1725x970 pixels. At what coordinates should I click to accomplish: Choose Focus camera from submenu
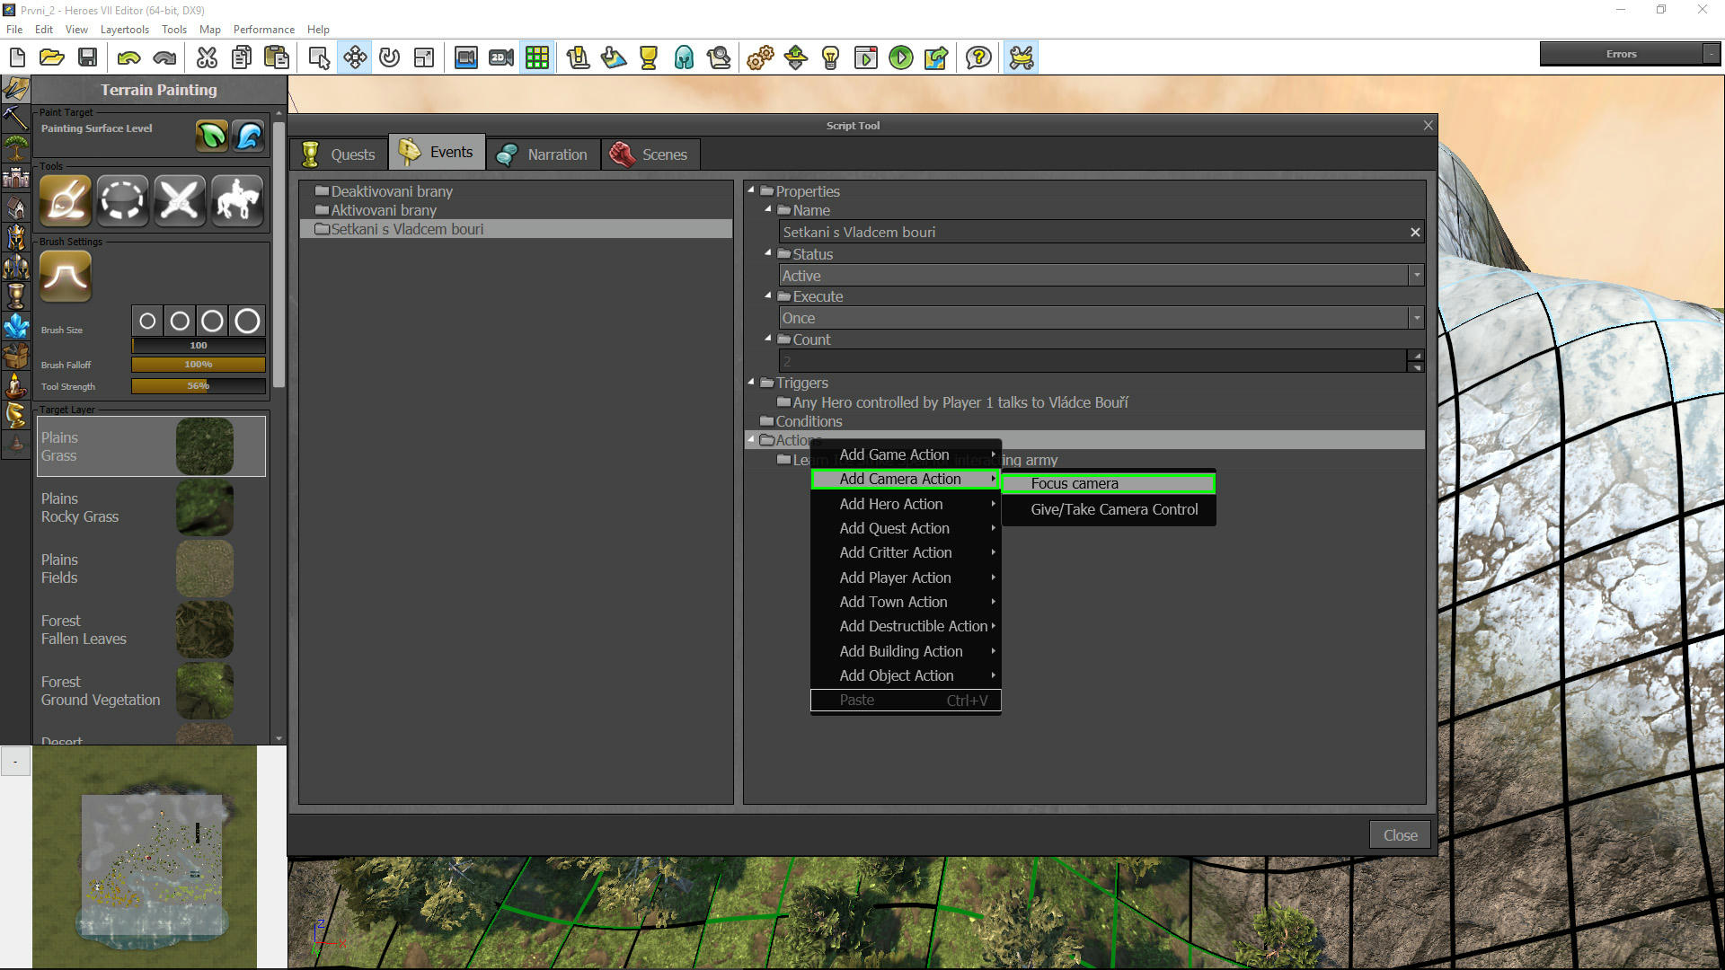point(1109,483)
